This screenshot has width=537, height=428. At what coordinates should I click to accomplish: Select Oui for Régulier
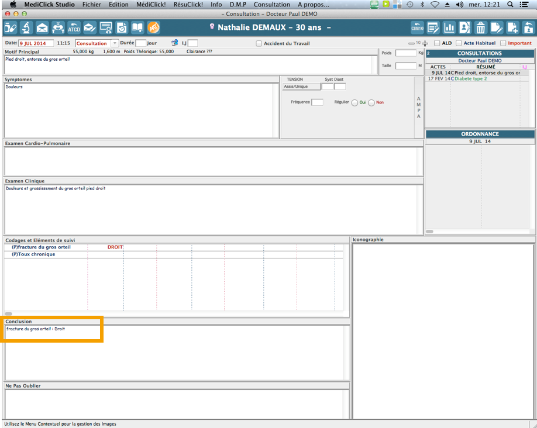click(x=355, y=103)
